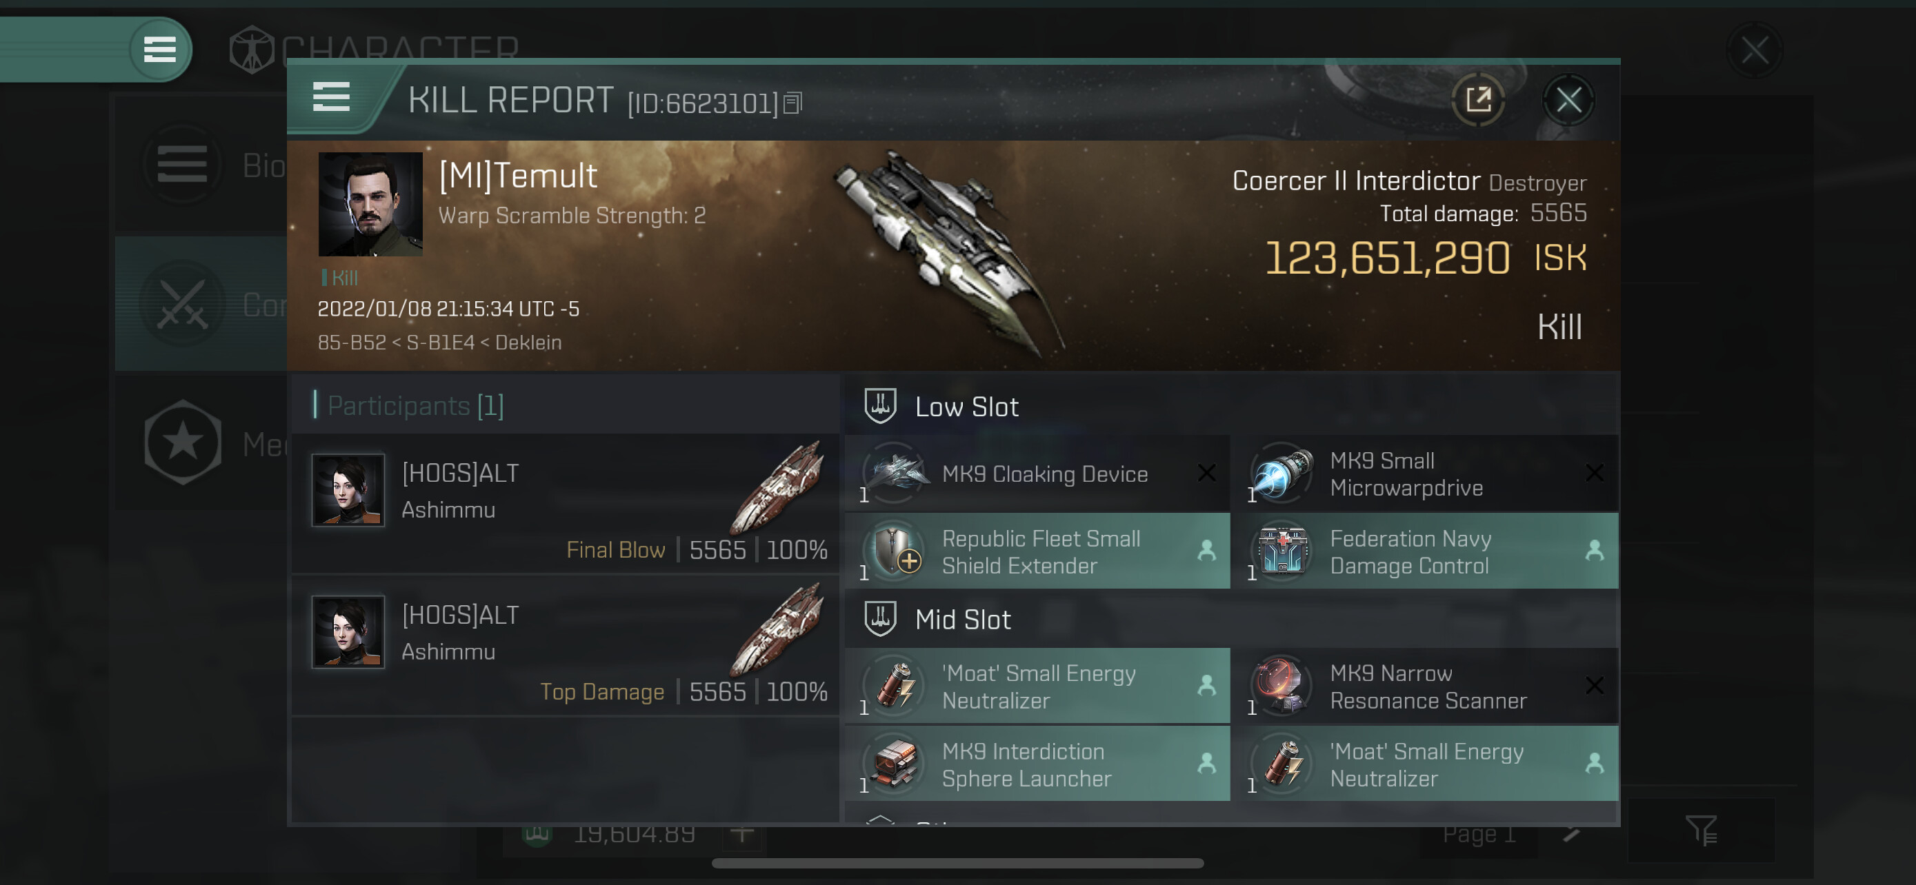
Task: Select the MK9 Cloaking Device module icon
Action: [x=895, y=474]
